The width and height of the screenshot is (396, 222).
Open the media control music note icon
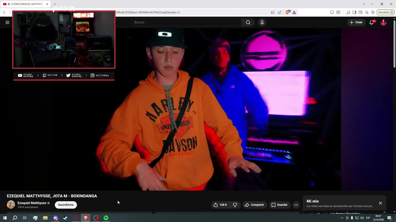tap(348, 12)
